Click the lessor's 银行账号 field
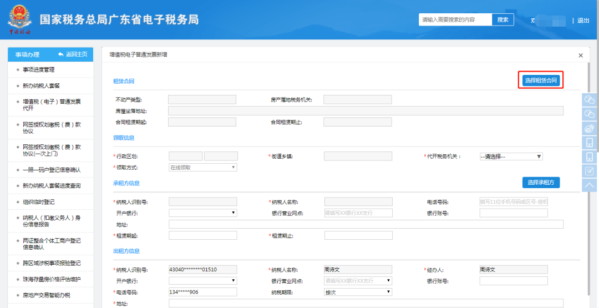This screenshot has height=308, width=599. click(514, 281)
